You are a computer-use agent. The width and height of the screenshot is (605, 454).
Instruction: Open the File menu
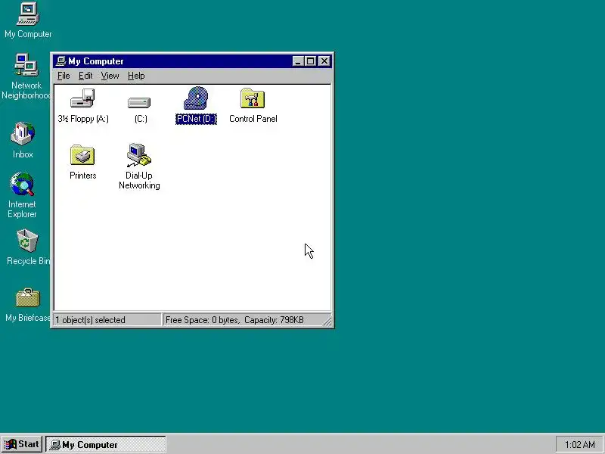point(64,76)
